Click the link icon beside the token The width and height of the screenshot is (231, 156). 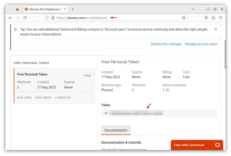(x=106, y=113)
